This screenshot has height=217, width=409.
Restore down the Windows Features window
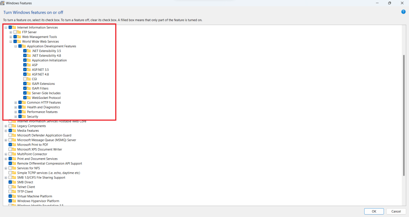click(x=389, y=3)
